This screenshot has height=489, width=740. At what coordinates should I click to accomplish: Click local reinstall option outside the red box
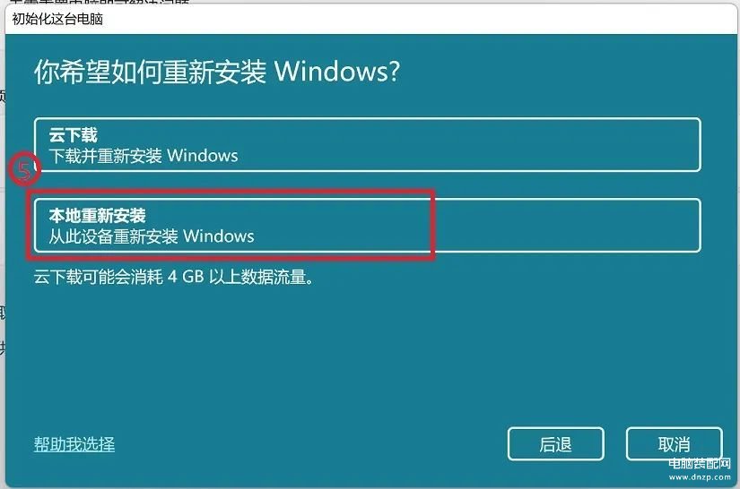pos(566,226)
